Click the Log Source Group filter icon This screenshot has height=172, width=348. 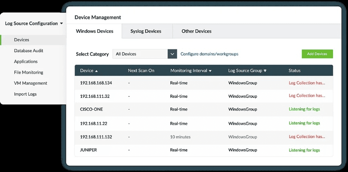tap(265, 71)
